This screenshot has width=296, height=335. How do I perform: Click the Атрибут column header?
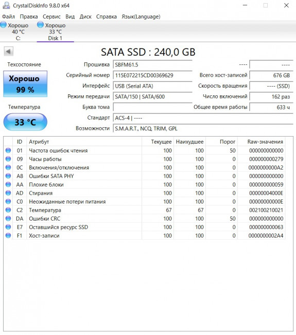coord(84,142)
